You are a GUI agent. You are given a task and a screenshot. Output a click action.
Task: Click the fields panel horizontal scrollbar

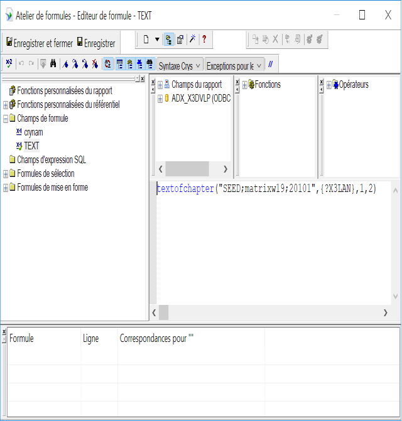click(x=187, y=169)
